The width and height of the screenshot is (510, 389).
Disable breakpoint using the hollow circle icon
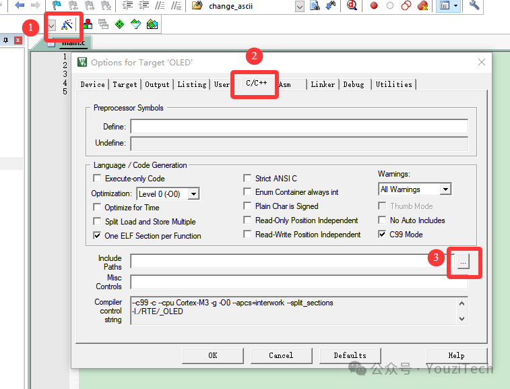click(389, 5)
